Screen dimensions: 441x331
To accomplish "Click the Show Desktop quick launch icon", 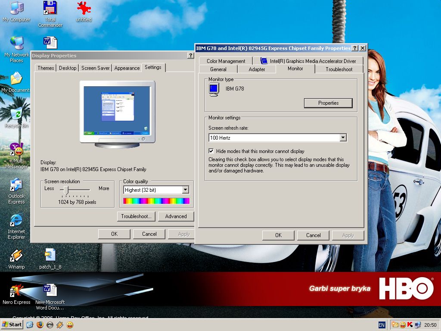I will [x=30, y=325].
